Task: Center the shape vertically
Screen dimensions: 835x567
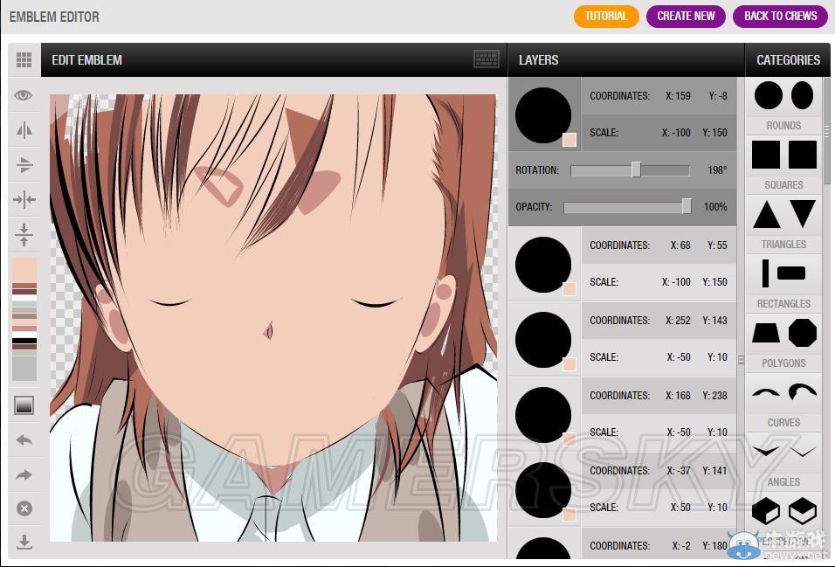Action: tap(24, 234)
